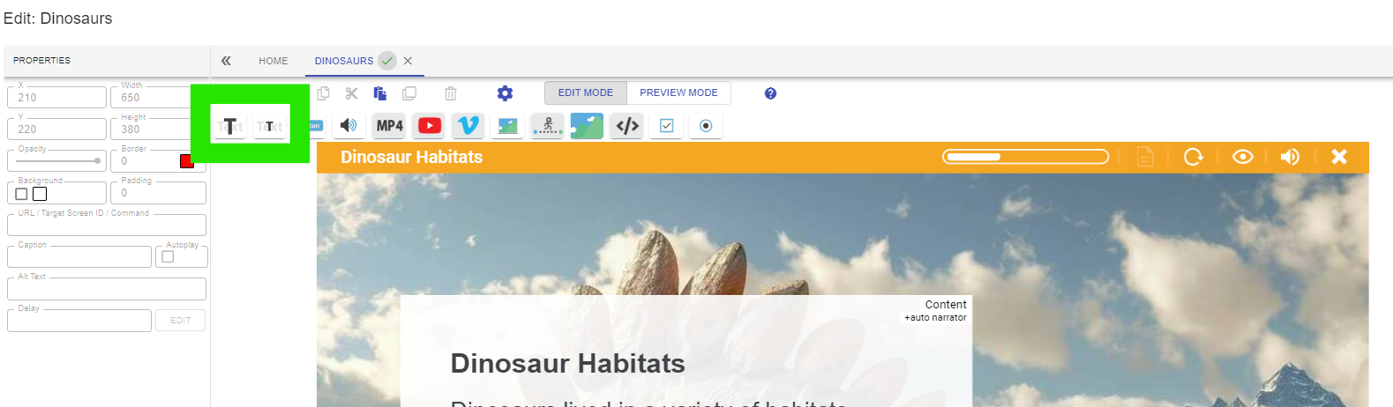Click the disabled Edit button beside Delay
The height and width of the screenshot is (407, 1393).
[x=181, y=321]
